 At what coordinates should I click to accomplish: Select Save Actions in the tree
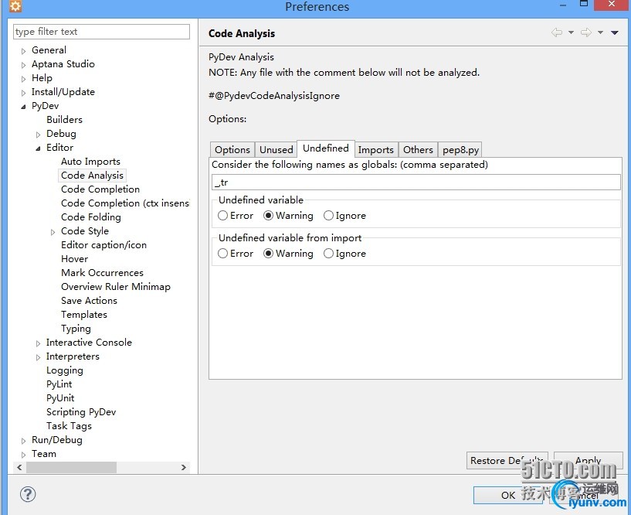pyautogui.click(x=89, y=301)
